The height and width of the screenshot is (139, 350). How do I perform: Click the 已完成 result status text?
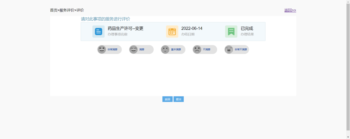247,28
